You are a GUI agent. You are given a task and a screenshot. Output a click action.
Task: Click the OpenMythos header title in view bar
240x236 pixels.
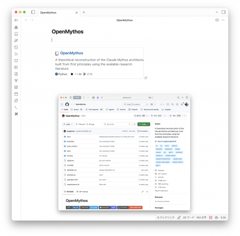point(124,20)
